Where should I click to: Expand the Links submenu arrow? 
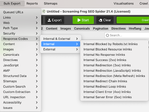(37, 17)
